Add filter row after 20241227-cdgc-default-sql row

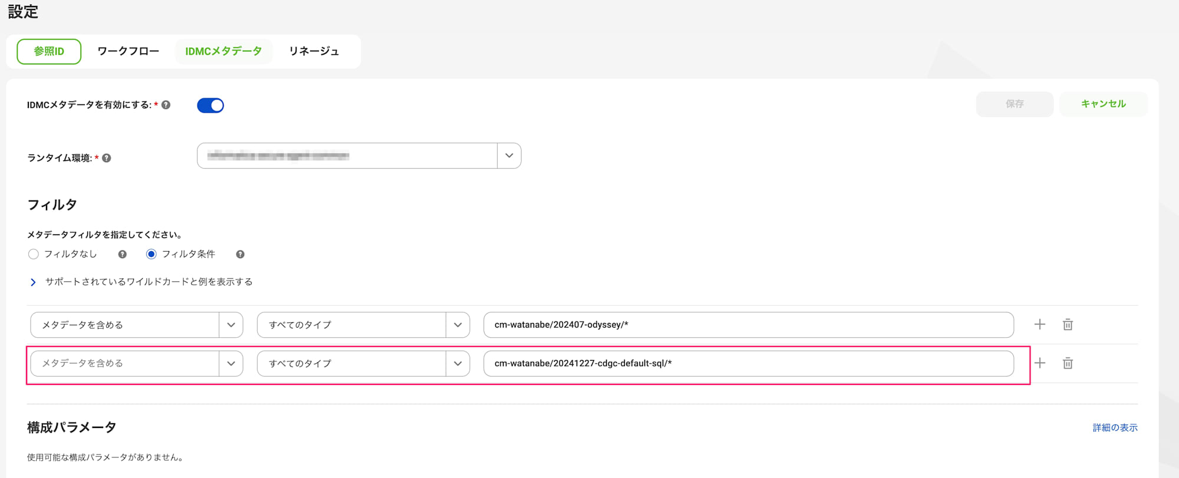pos(1040,363)
